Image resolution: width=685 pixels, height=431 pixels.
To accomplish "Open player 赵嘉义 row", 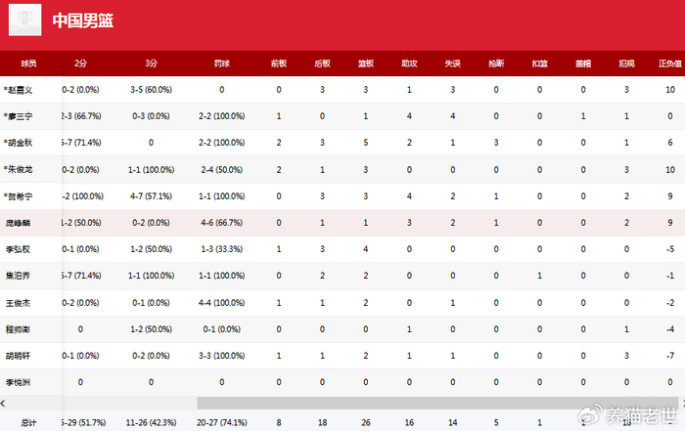I will coord(342,90).
